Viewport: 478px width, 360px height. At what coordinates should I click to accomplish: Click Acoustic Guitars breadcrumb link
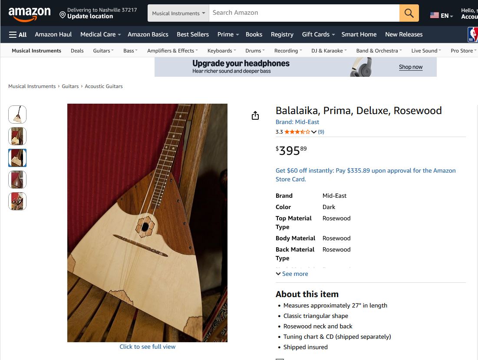coord(104,86)
